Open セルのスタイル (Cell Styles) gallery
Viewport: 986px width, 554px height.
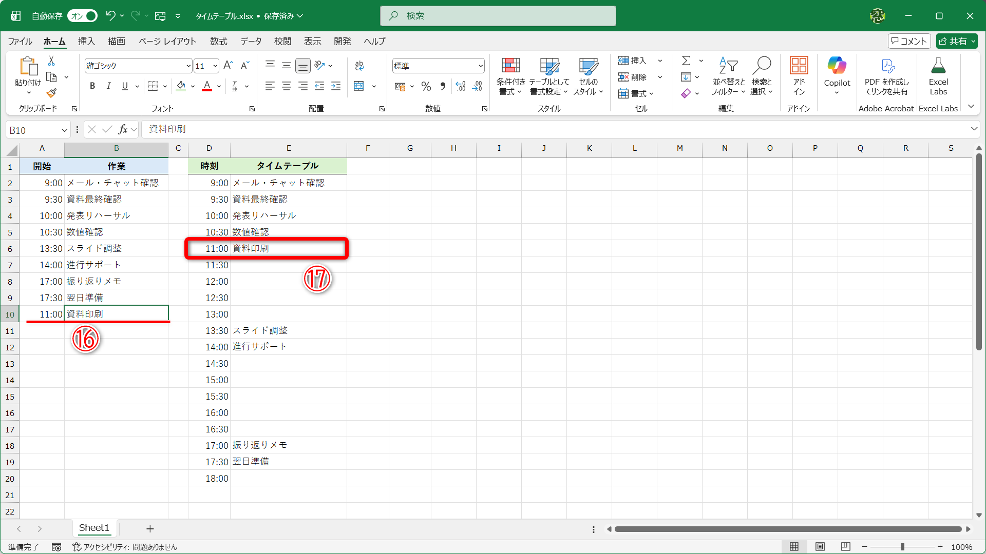(x=589, y=77)
